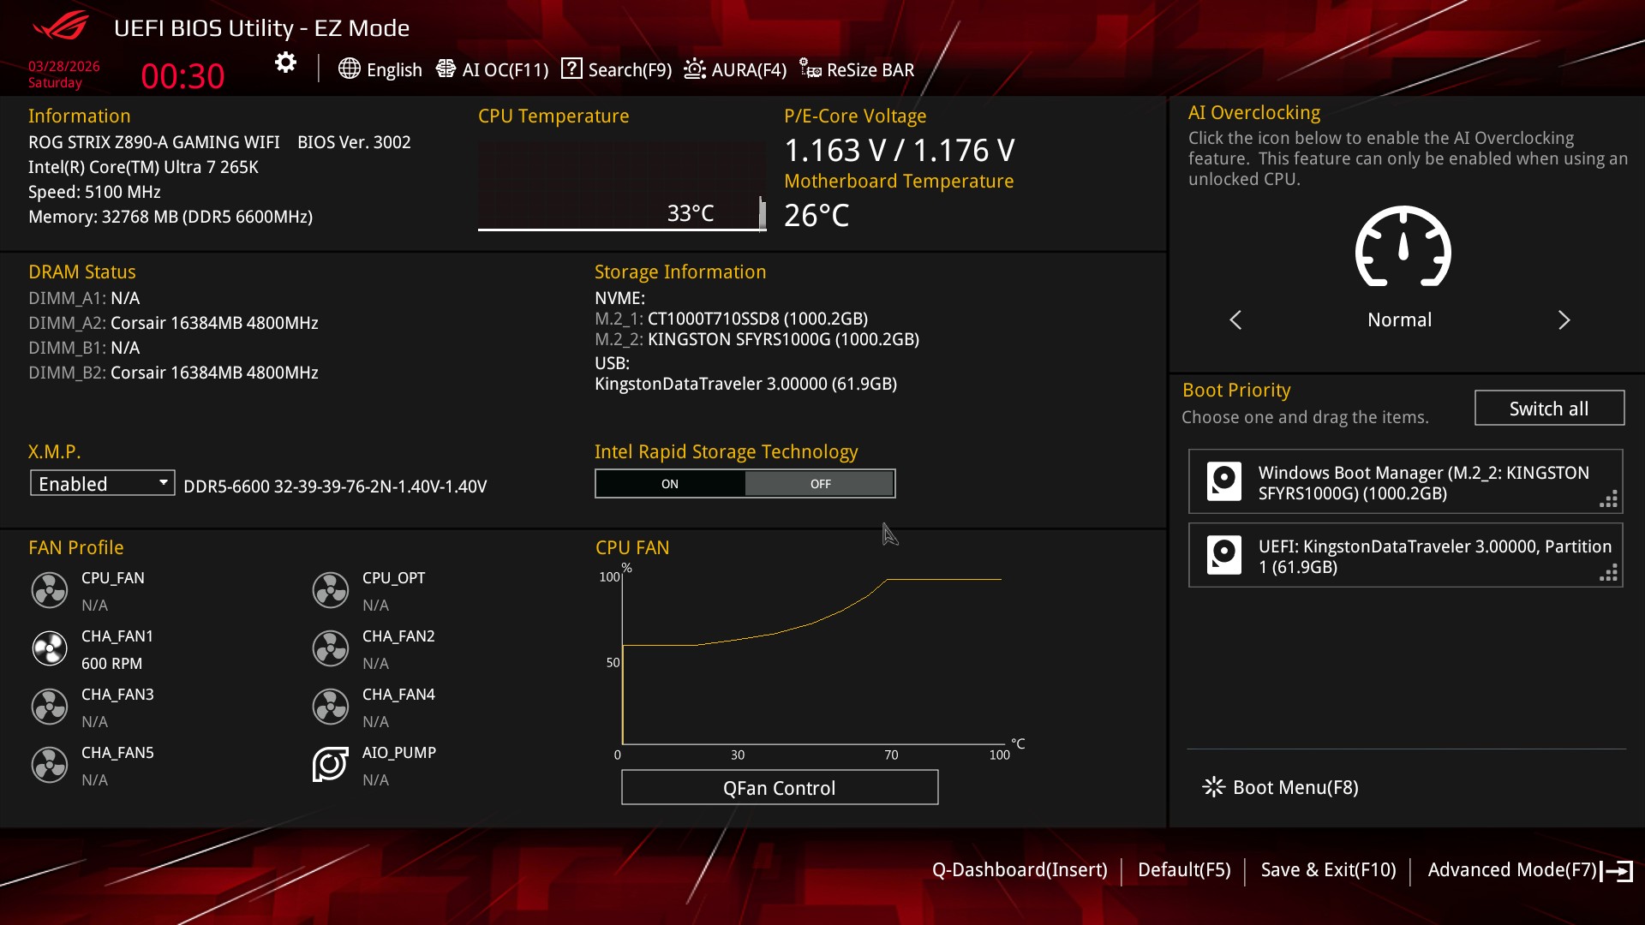
Task: Turn Intel Rapid Storage Technology OFF
Action: pos(820,484)
